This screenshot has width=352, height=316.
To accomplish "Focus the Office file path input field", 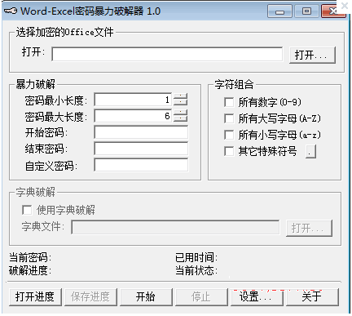I will click(x=167, y=54).
